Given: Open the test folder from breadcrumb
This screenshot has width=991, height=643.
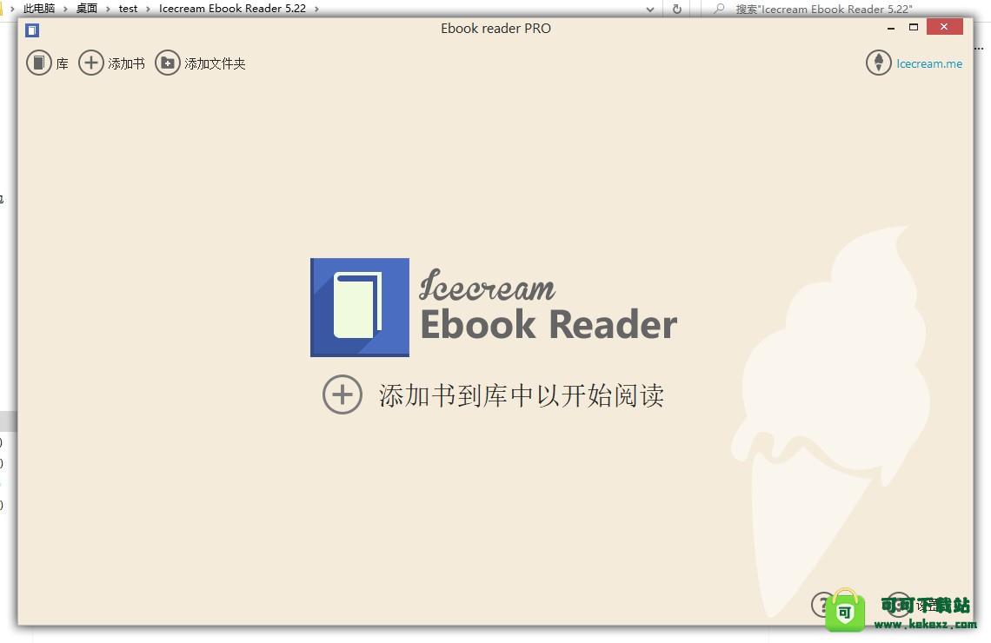Looking at the screenshot, I should (x=128, y=9).
